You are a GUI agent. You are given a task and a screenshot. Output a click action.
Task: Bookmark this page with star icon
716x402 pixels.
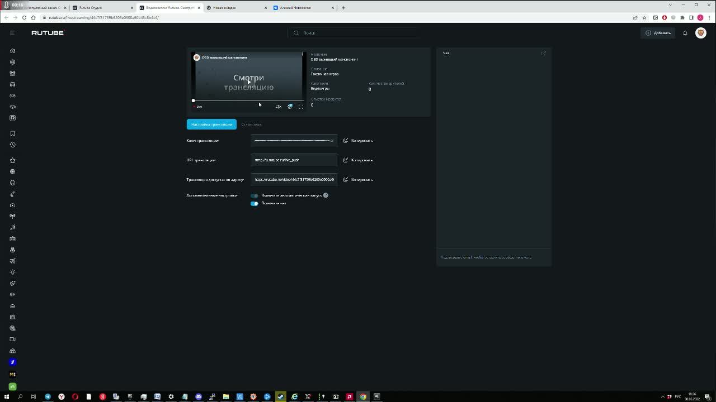[644, 17]
